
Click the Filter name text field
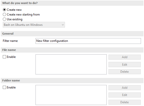(x=88, y=41)
